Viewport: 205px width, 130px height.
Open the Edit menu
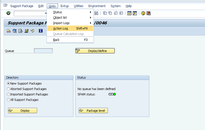41,6
